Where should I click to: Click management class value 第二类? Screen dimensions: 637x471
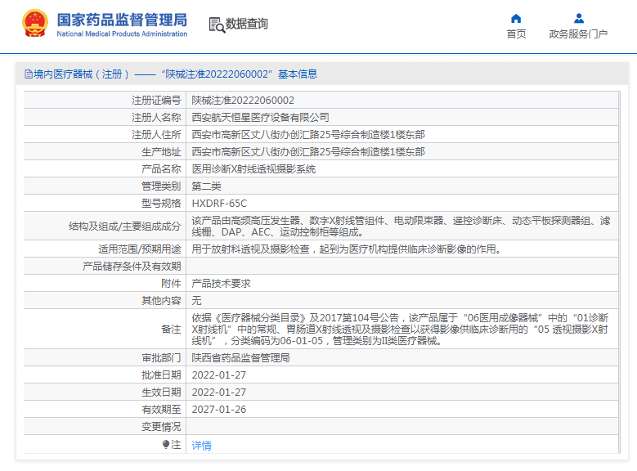coord(206,186)
